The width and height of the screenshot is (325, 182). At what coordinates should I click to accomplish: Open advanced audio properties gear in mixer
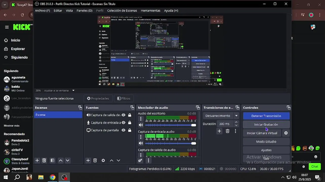[140, 161]
